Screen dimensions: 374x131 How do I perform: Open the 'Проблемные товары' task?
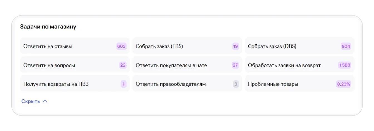[x=273, y=84]
